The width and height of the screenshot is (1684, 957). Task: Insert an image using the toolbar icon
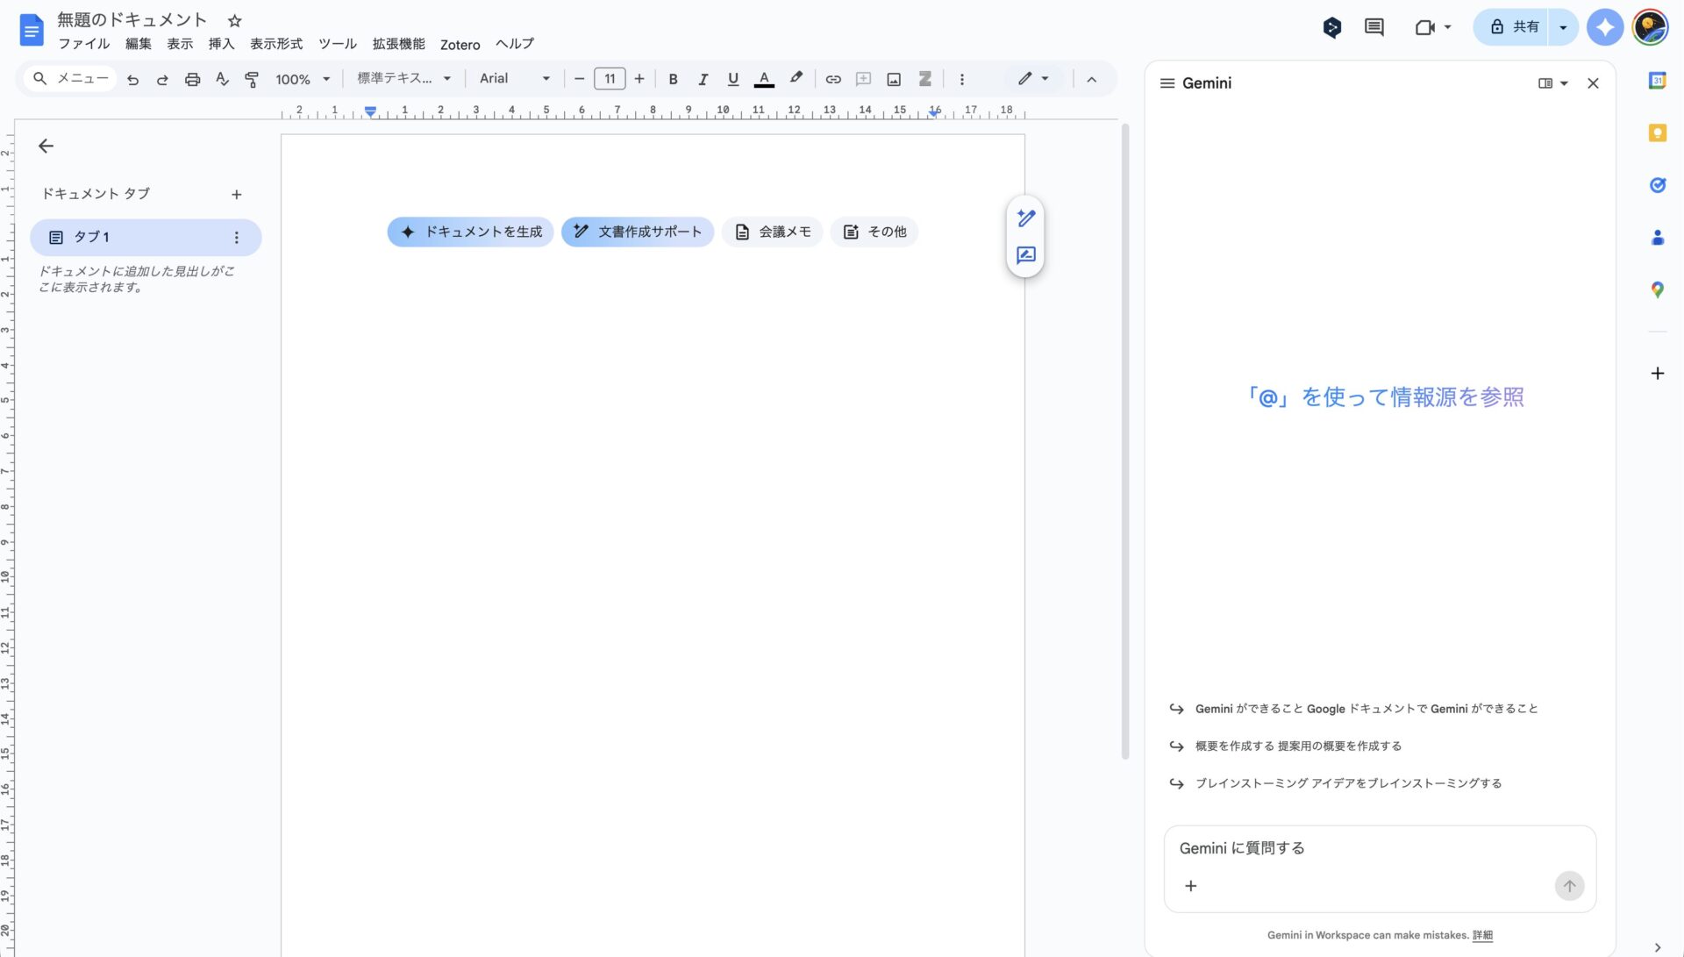894,79
